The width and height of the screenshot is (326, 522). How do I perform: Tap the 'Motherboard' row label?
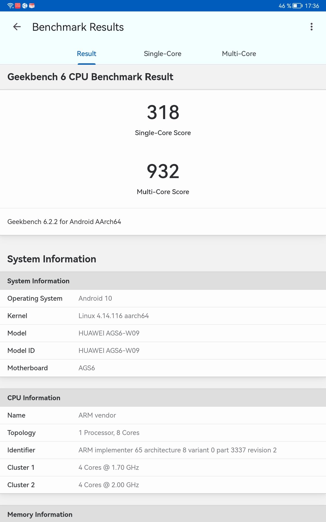tap(27, 368)
